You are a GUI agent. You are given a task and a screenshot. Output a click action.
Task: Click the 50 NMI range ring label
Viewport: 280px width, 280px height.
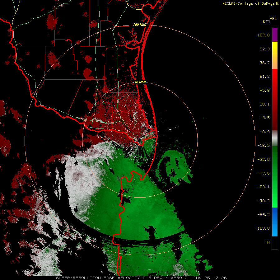tap(140, 82)
